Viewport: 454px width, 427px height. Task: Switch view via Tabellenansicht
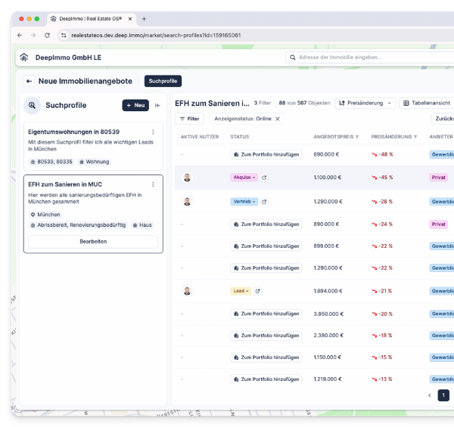(x=427, y=103)
